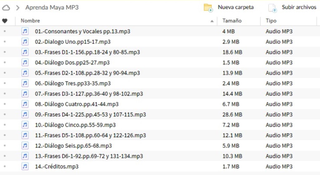The image size is (320, 175).
Task: Toggle favorite dot for 10.-Diálogo Cinco file
Action: click(x=4, y=125)
